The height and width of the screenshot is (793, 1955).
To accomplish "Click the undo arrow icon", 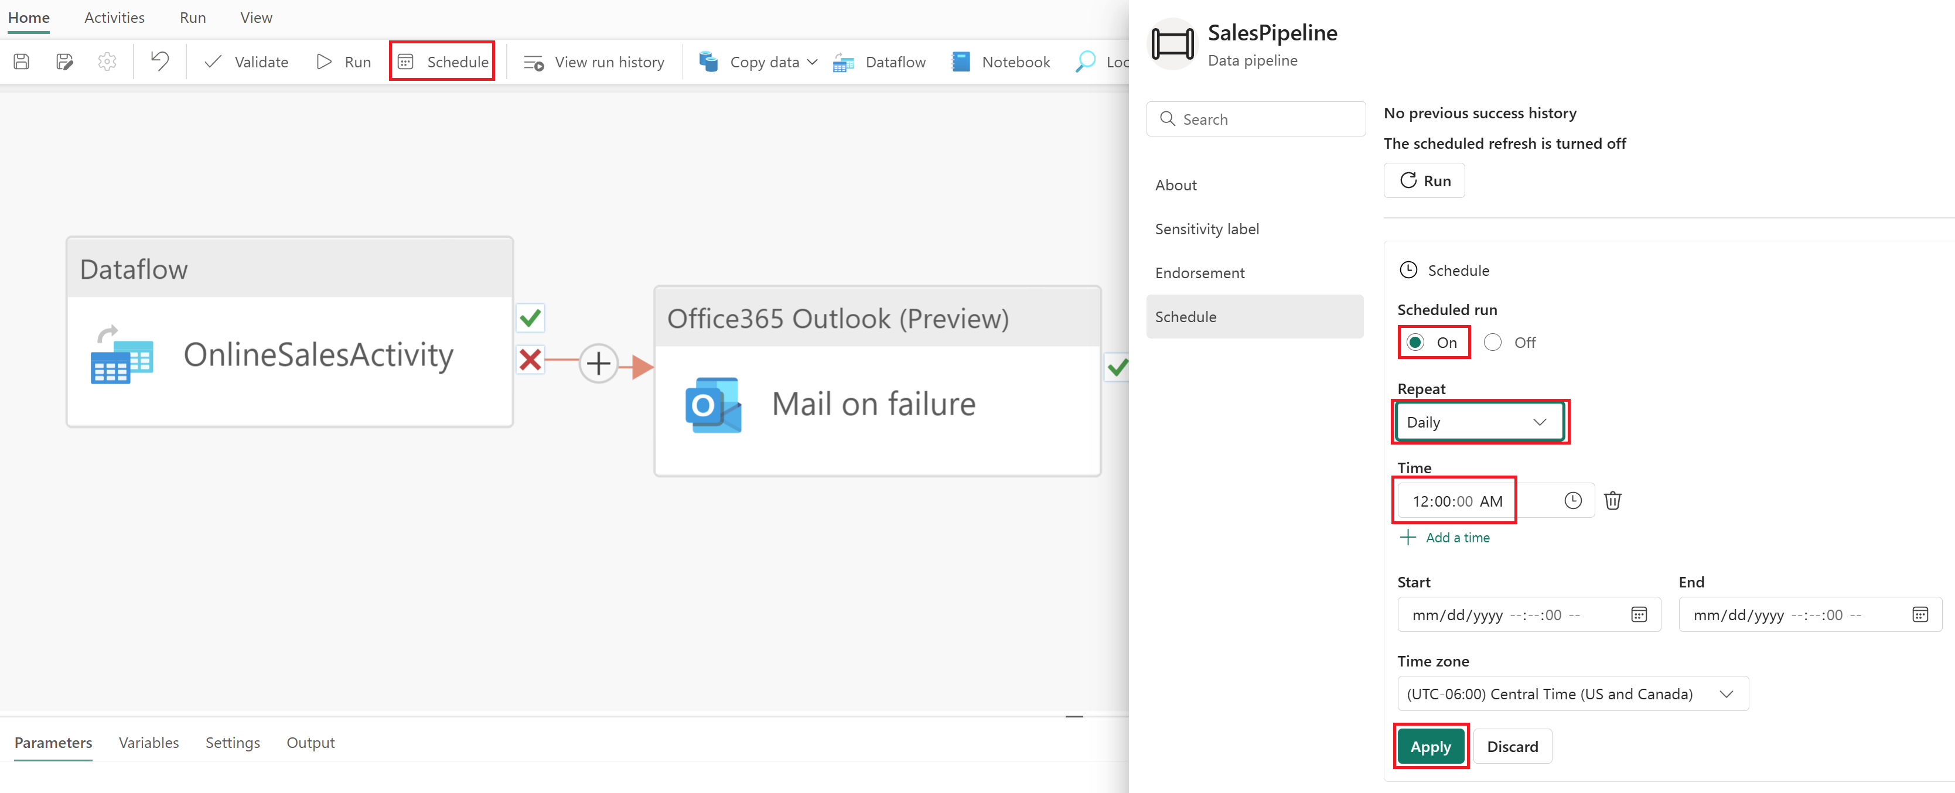I will pyautogui.click(x=159, y=61).
